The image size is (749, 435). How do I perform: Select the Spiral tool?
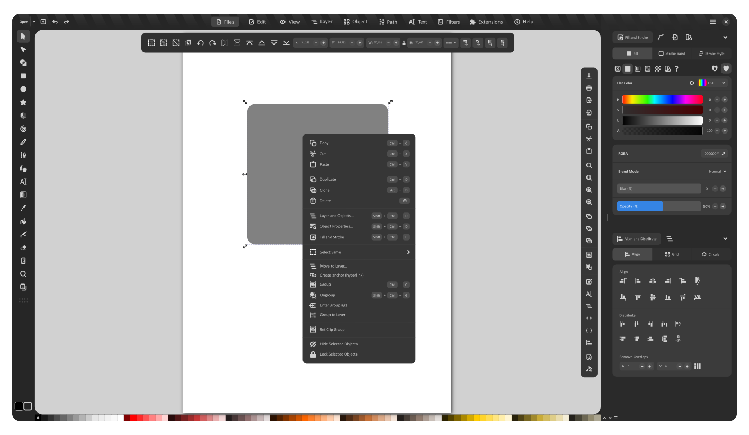(23, 129)
